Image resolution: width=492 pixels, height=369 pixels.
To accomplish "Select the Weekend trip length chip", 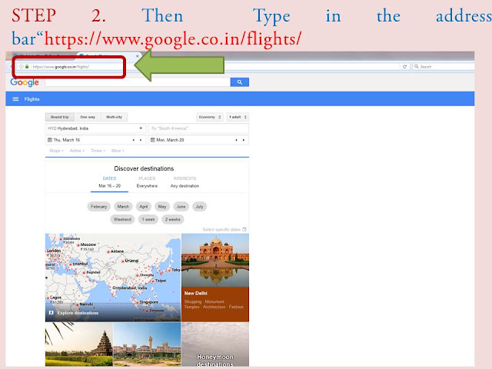I will coord(122,219).
